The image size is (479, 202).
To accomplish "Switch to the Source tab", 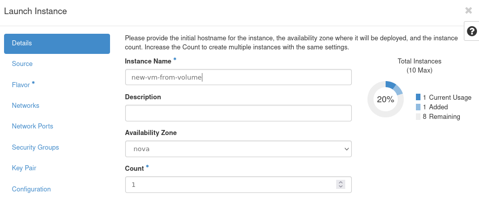I will [22, 64].
